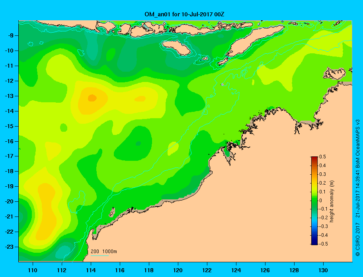This screenshot has height=277, width=363.
Task: Click the CSIRO 2017 BoM OceanMAPS copyright text
Action: (x=358, y=188)
